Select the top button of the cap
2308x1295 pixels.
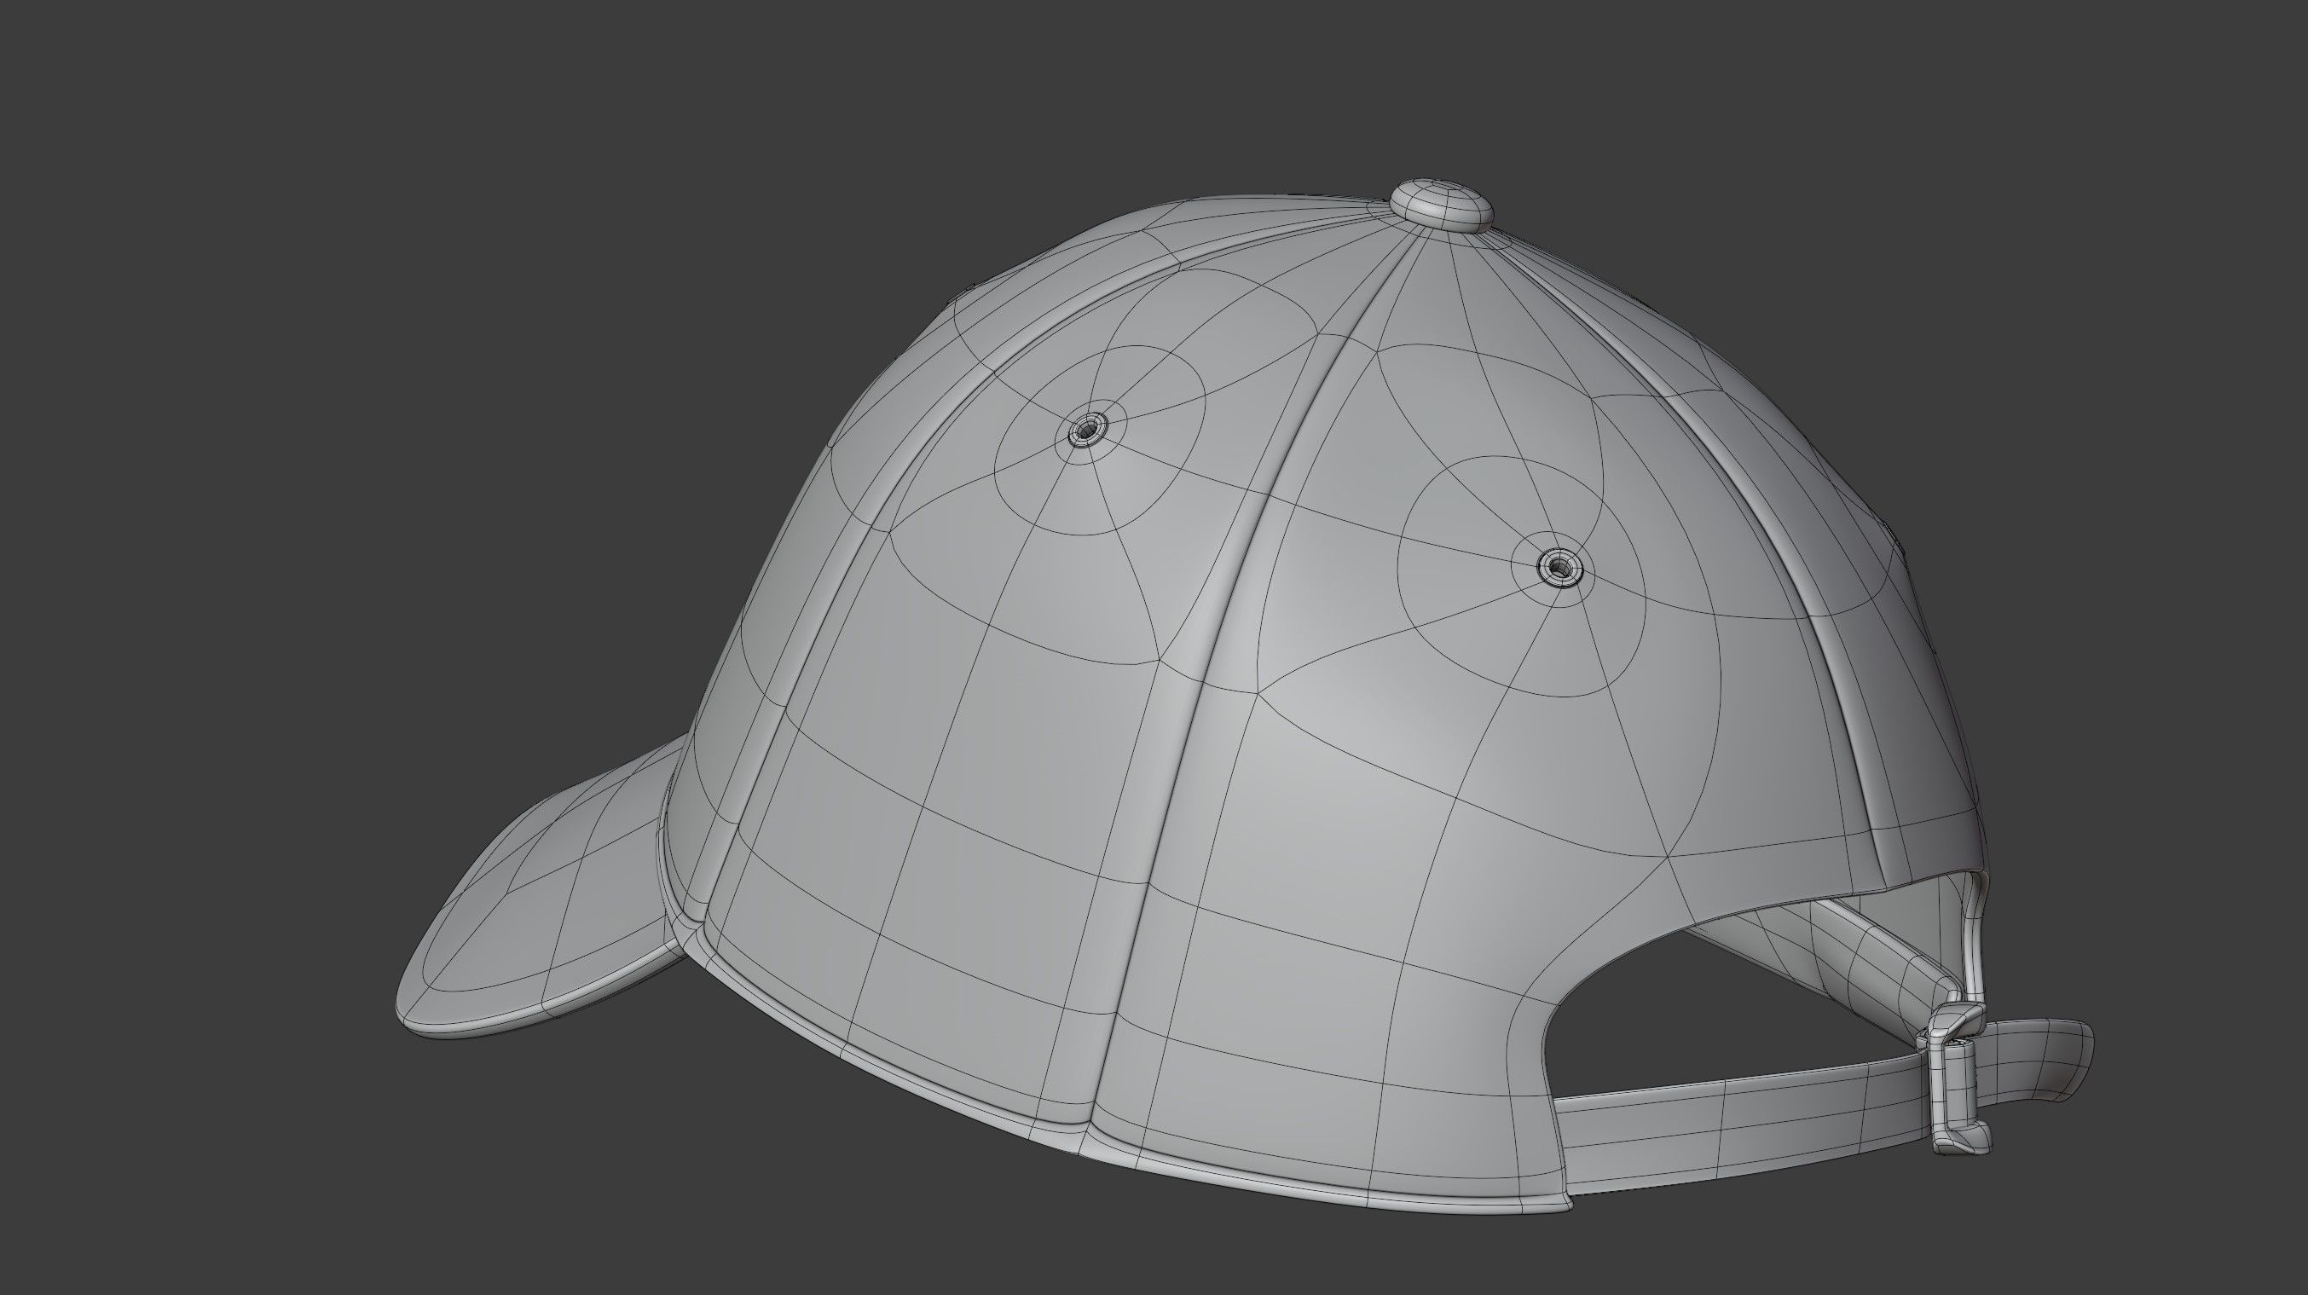[x=1443, y=202]
